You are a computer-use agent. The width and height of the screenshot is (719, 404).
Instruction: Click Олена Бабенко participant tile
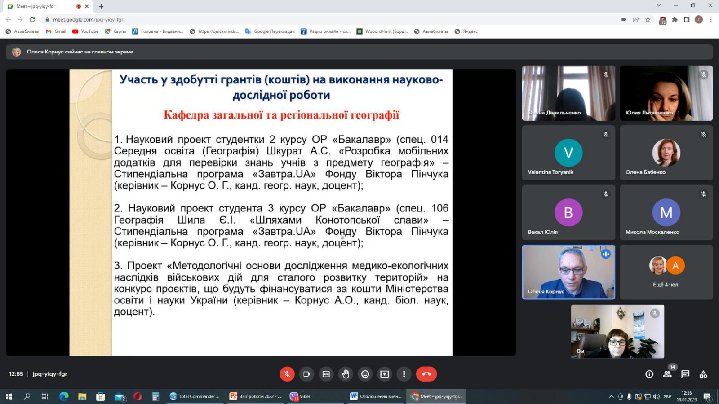click(x=666, y=153)
